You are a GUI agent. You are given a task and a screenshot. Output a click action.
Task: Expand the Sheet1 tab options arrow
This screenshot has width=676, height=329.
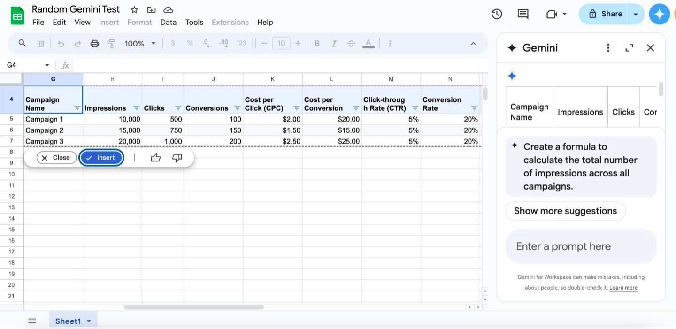[x=89, y=321]
